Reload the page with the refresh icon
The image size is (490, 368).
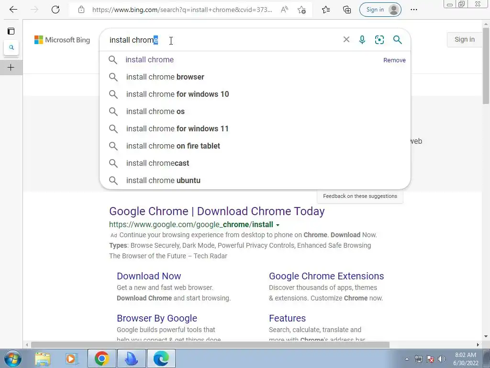[x=56, y=10]
